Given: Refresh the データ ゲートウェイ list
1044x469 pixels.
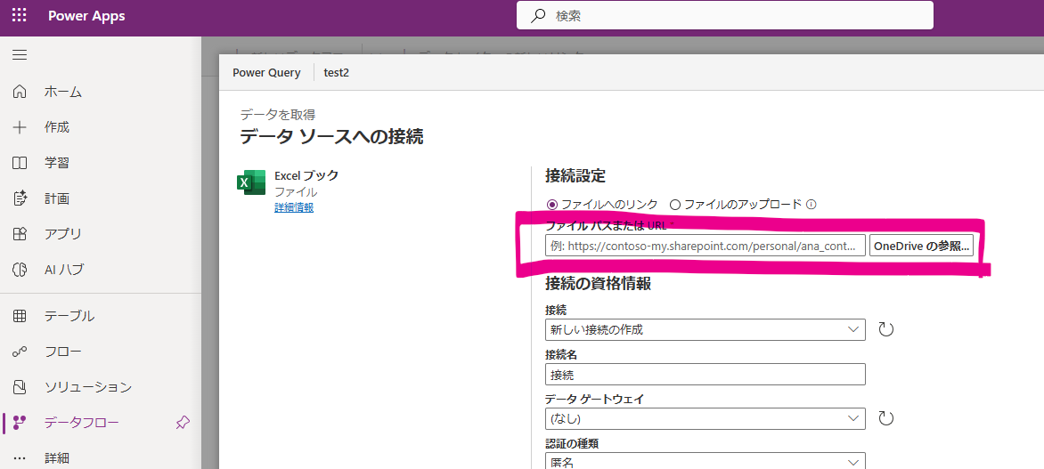Looking at the screenshot, I should [885, 418].
